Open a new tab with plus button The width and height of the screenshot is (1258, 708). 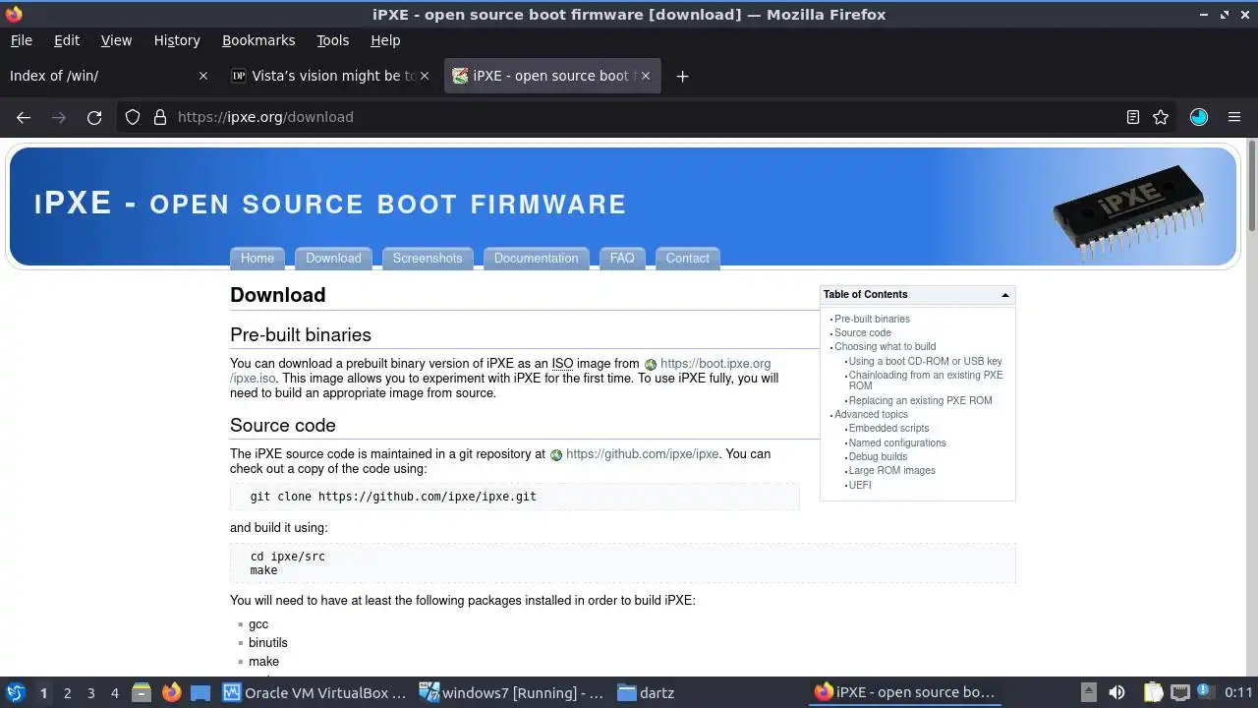coord(682,76)
